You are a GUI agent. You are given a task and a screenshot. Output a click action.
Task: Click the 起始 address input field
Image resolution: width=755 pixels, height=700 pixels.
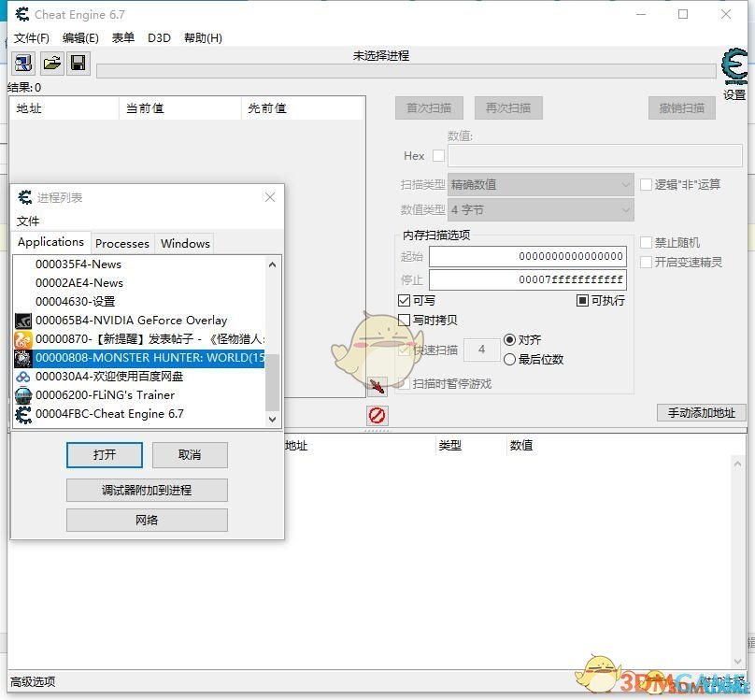coord(528,256)
